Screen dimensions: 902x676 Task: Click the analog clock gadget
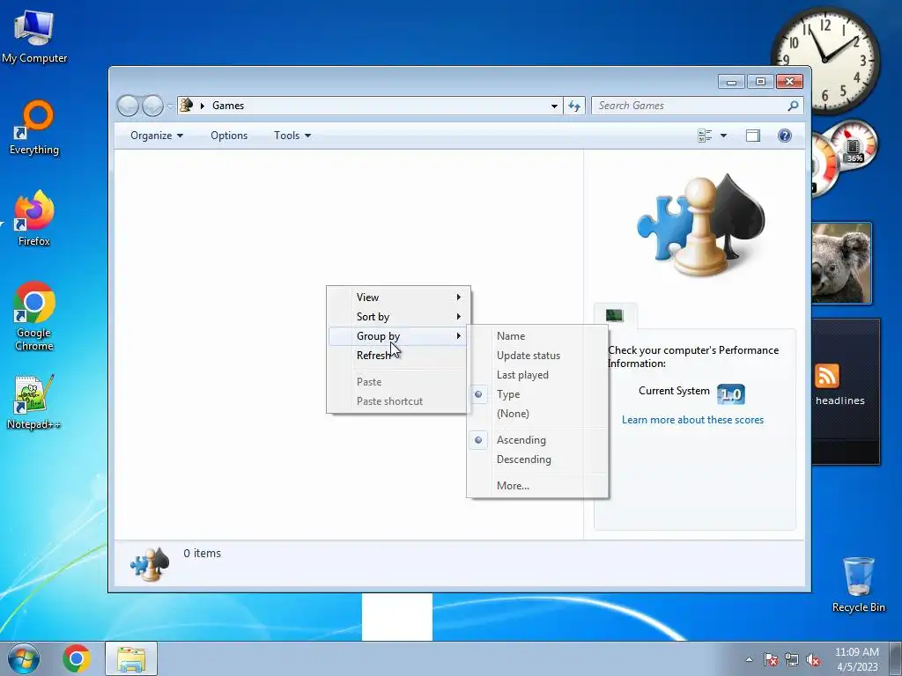[x=824, y=60]
